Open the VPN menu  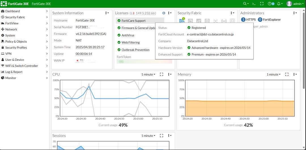pyautogui.click(x=24, y=53)
